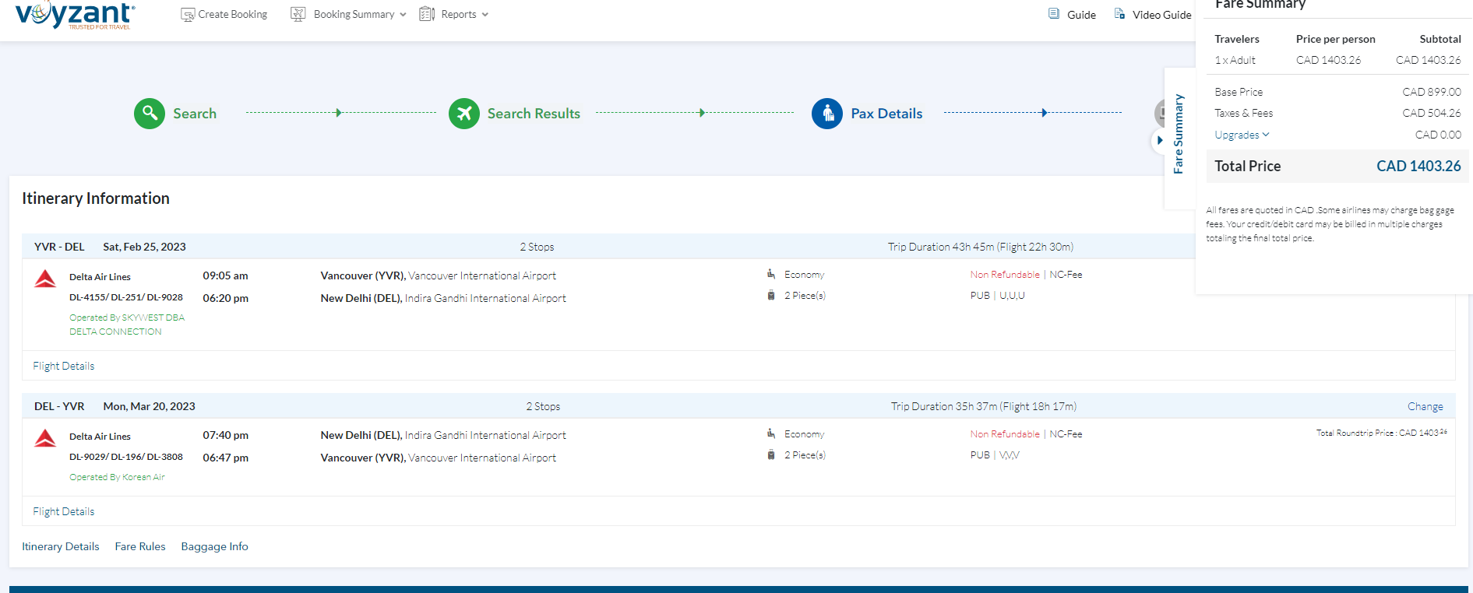Viewport: 1473px width, 593px height.
Task: Click the Video Guide icon
Action: coord(1119,14)
